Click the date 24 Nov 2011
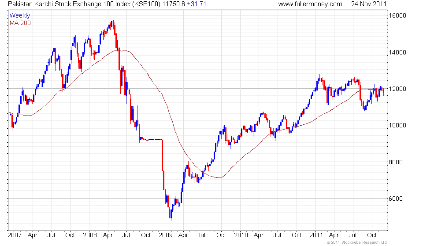The height and width of the screenshot is (246, 423). (x=369, y=4)
